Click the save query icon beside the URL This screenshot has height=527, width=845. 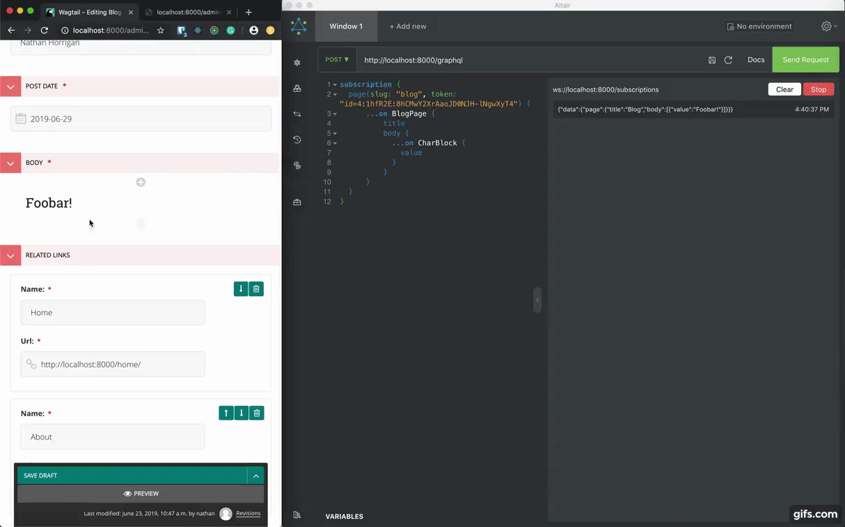(x=712, y=60)
